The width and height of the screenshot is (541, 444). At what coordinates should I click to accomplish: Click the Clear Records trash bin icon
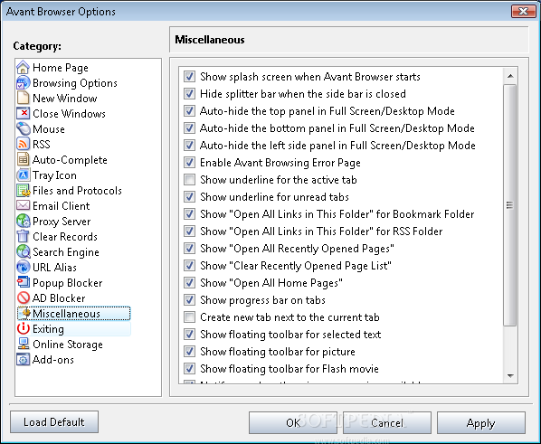(x=24, y=236)
